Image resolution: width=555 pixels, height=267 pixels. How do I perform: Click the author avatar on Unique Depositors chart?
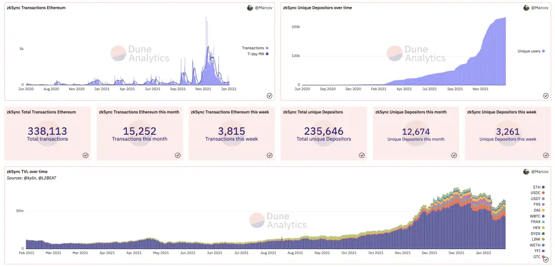coord(526,8)
